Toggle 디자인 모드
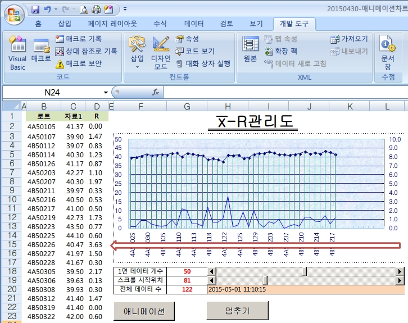Viewport: 408px width, 323px height. (x=161, y=53)
